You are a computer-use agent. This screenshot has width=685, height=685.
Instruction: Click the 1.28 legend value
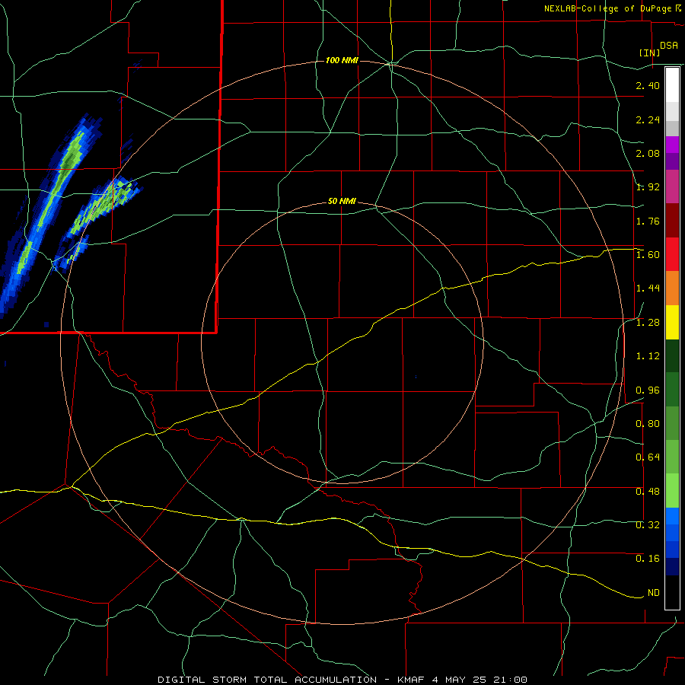(648, 323)
